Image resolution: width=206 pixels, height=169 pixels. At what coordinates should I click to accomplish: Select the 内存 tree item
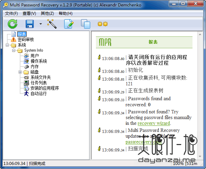pyautogui.click(x=35, y=66)
